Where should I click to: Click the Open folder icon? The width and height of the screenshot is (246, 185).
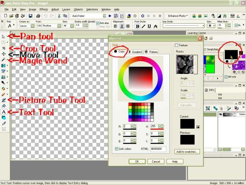(x=11, y=16)
